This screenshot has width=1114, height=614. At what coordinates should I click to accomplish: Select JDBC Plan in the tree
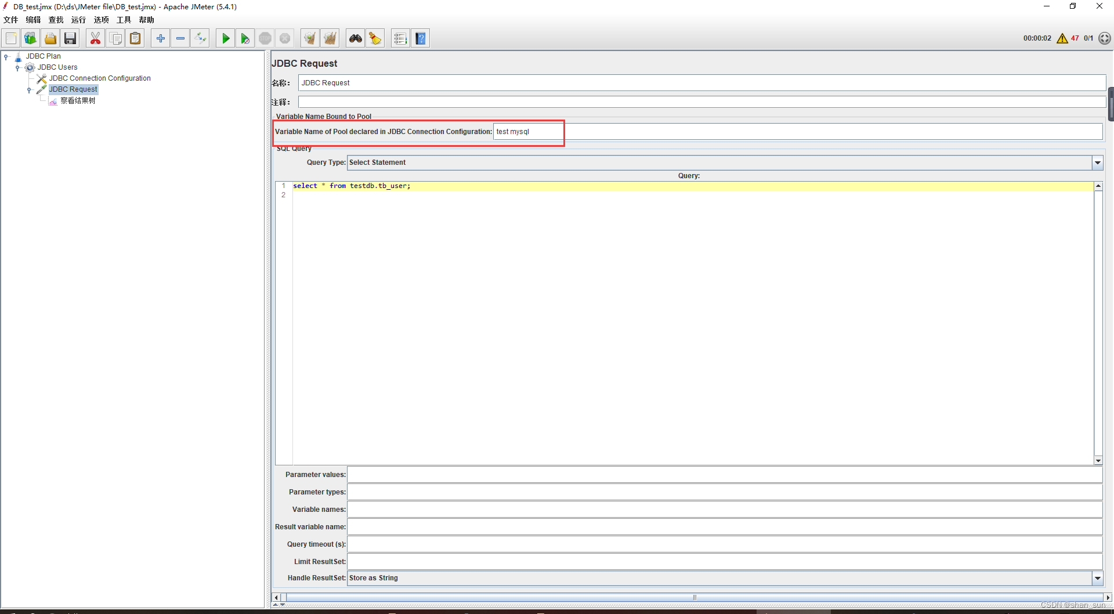pos(43,56)
